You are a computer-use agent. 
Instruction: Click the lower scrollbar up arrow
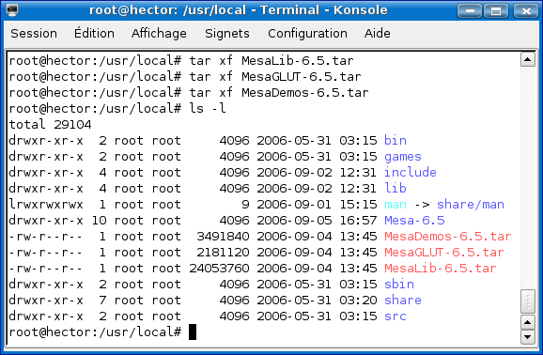[x=528, y=323]
